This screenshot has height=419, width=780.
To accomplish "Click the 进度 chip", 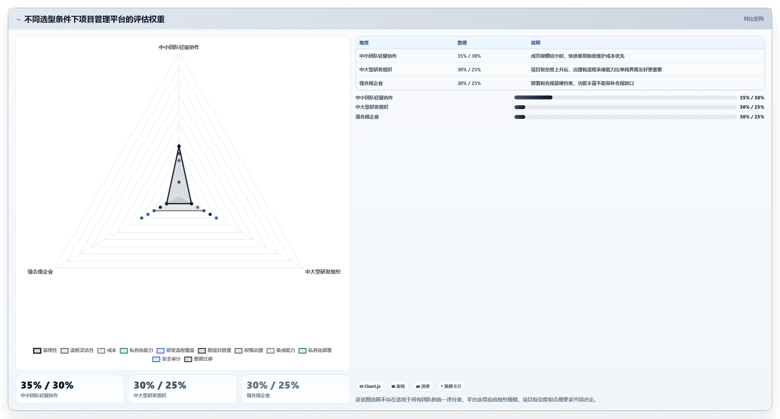I will point(423,386).
